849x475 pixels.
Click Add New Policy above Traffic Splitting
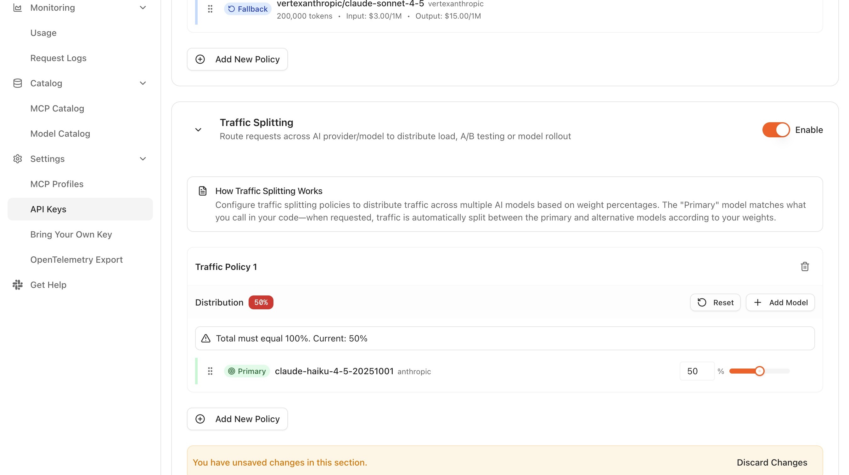237,59
